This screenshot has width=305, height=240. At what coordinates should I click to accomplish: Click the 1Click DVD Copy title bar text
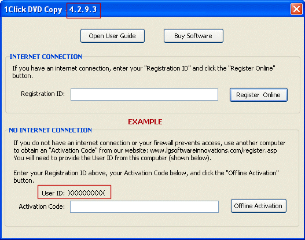point(33,9)
